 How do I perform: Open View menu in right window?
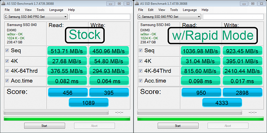tap(162, 10)
